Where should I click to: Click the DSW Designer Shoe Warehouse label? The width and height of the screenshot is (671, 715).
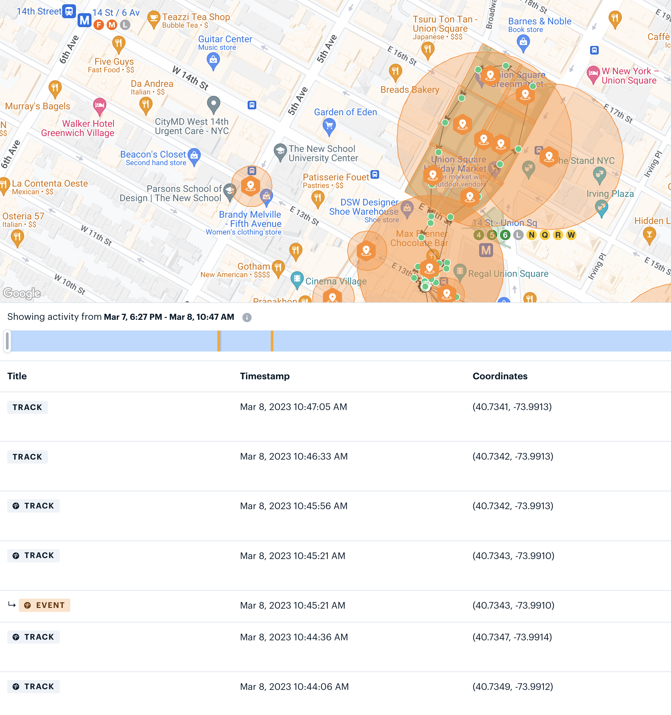pos(364,207)
